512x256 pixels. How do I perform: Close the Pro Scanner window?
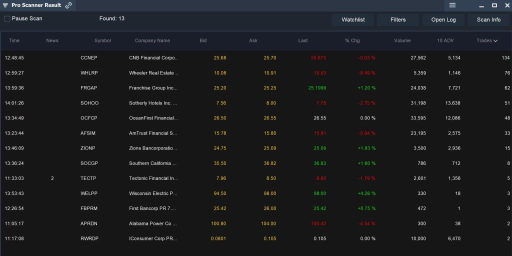point(507,5)
